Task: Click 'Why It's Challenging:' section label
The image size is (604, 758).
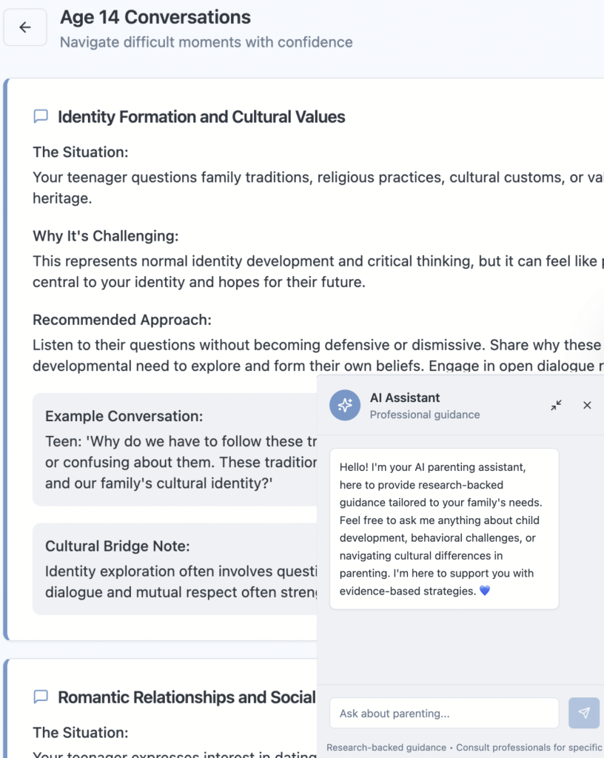Action: click(x=106, y=236)
